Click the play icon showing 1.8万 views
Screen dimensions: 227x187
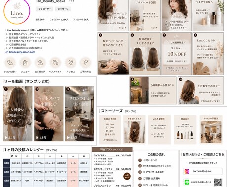pyautogui.click(x=37, y=138)
